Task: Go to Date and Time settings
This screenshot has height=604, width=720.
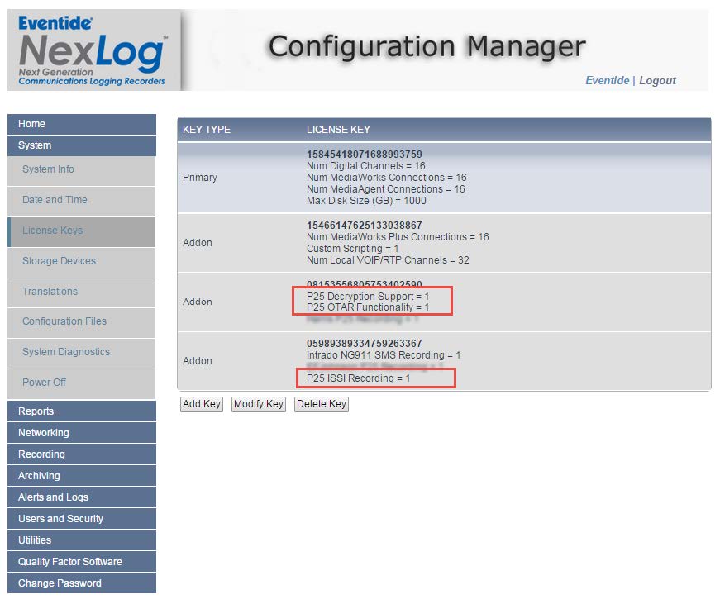Action: coord(81,200)
